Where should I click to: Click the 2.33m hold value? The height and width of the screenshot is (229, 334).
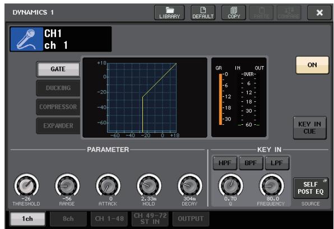(x=149, y=199)
